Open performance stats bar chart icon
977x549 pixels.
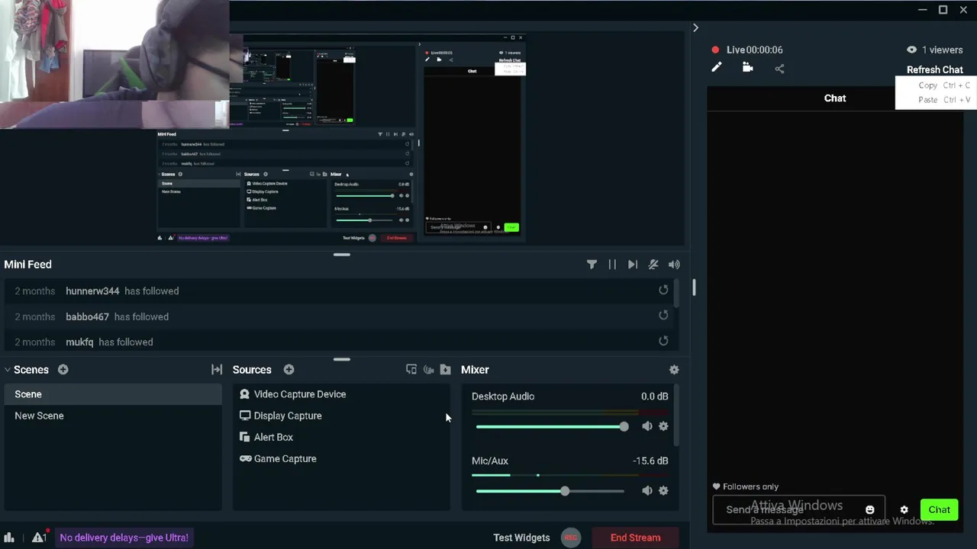(x=9, y=538)
